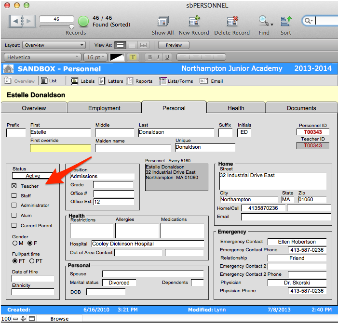Open the Sort records tool

(286, 22)
